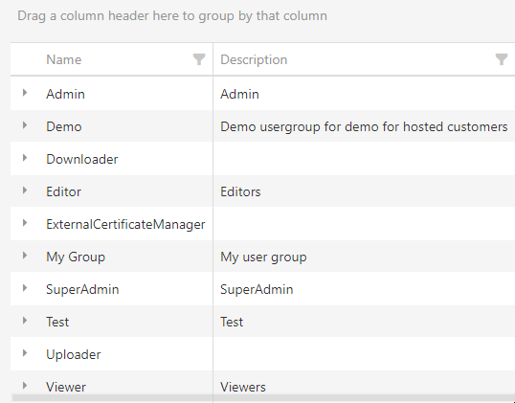Image resolution: width=515 pixels, height=403 pixels.
Task: Expand the Downloader group row
Action: (x=25, y=158)
